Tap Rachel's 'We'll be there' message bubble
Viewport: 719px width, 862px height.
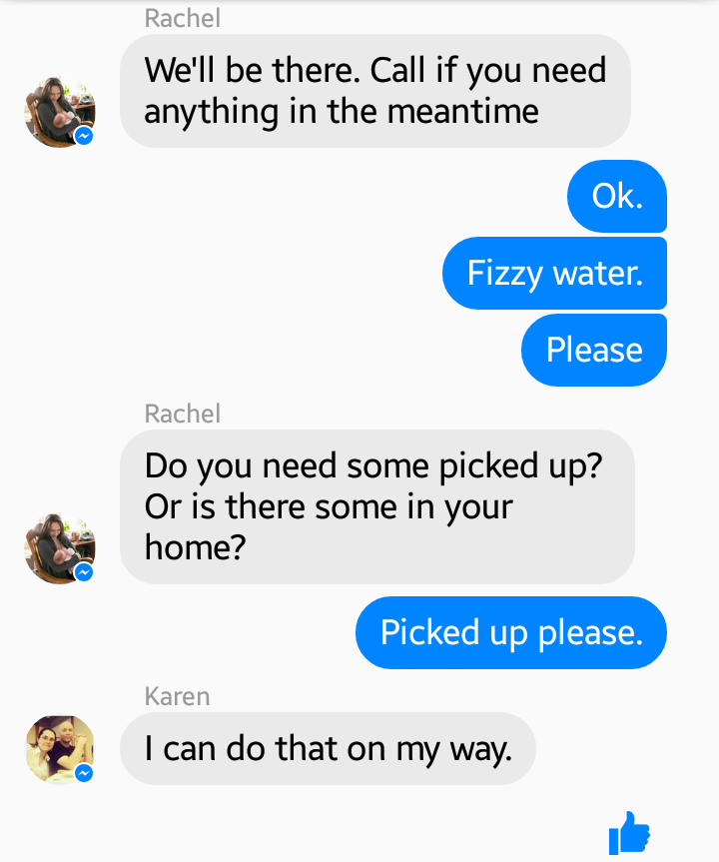[x=375, y=91]
